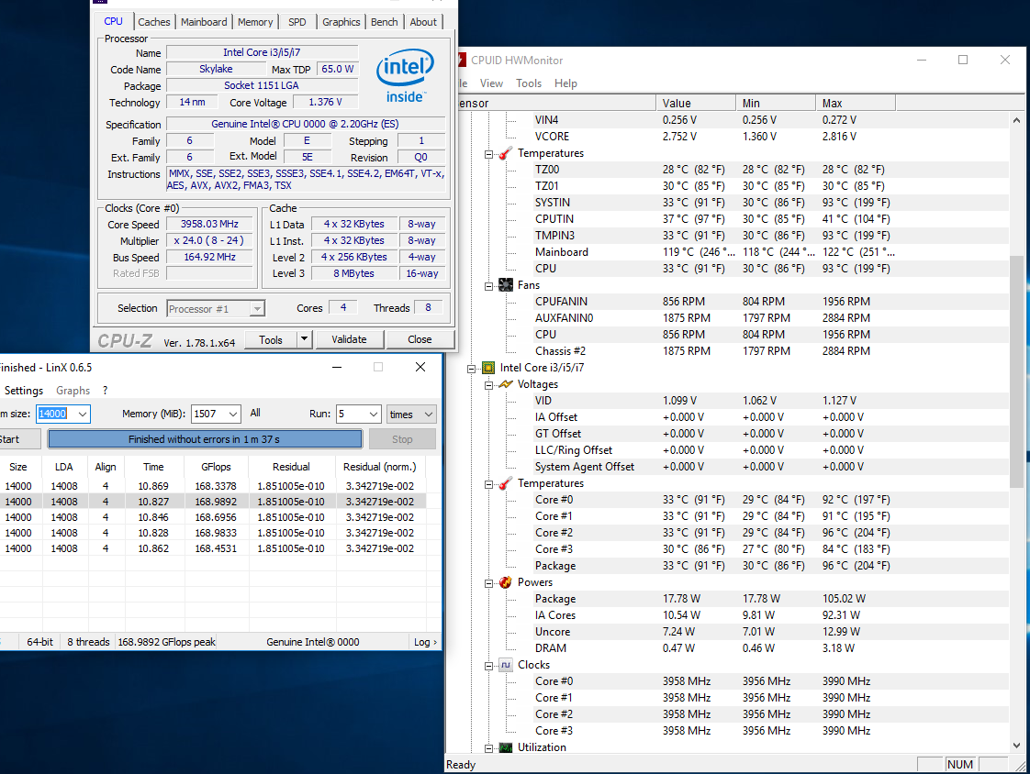Open the View menu in HWMonitor

click(x=491, y=83)
